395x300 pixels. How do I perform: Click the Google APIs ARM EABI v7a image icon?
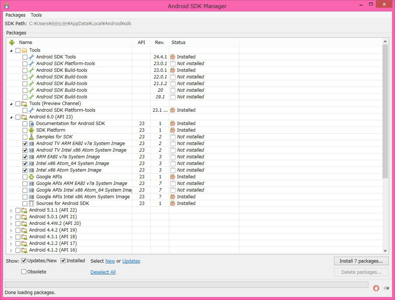click(31, 183)
